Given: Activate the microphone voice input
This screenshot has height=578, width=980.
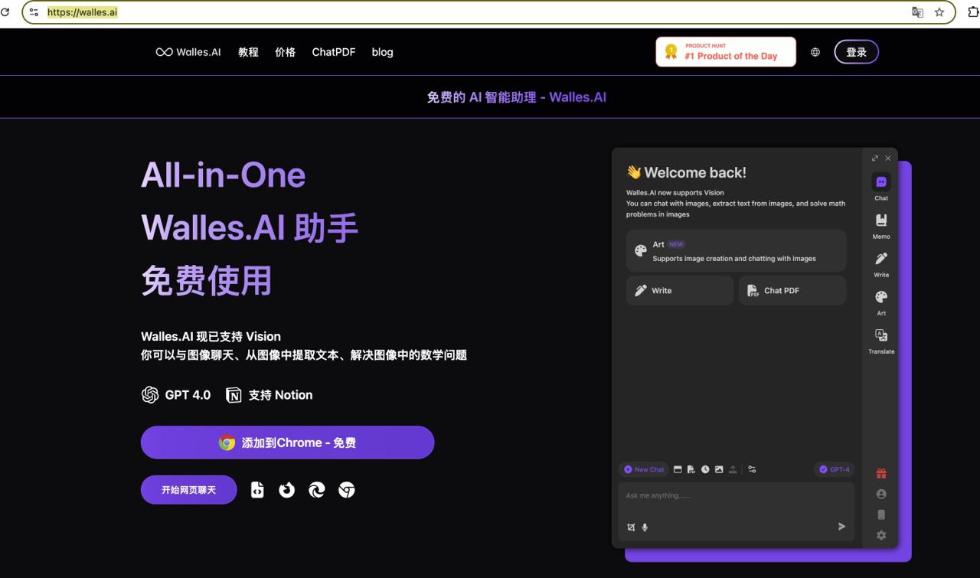Looking at the screenshot, I should tap(645, 527).
